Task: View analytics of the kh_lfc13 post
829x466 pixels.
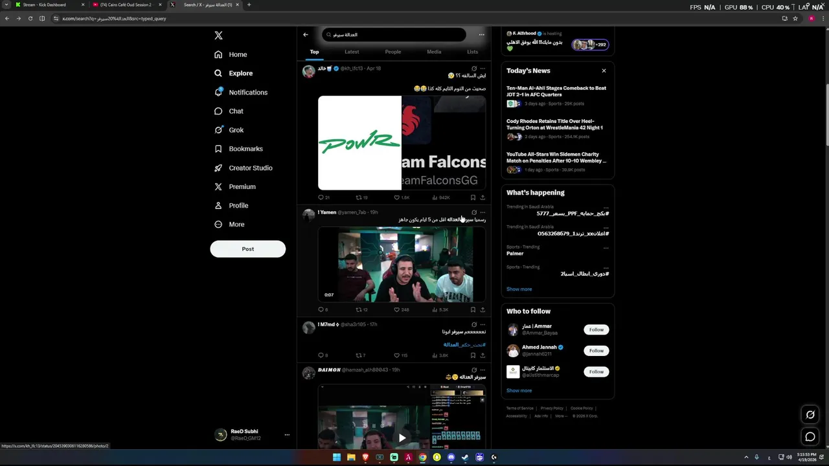Action: pos(441,197)
